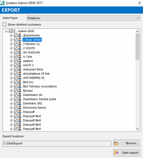Click the person icon beside AALST 2
Viewport: 143px width, 158px height.
(20, 65)
